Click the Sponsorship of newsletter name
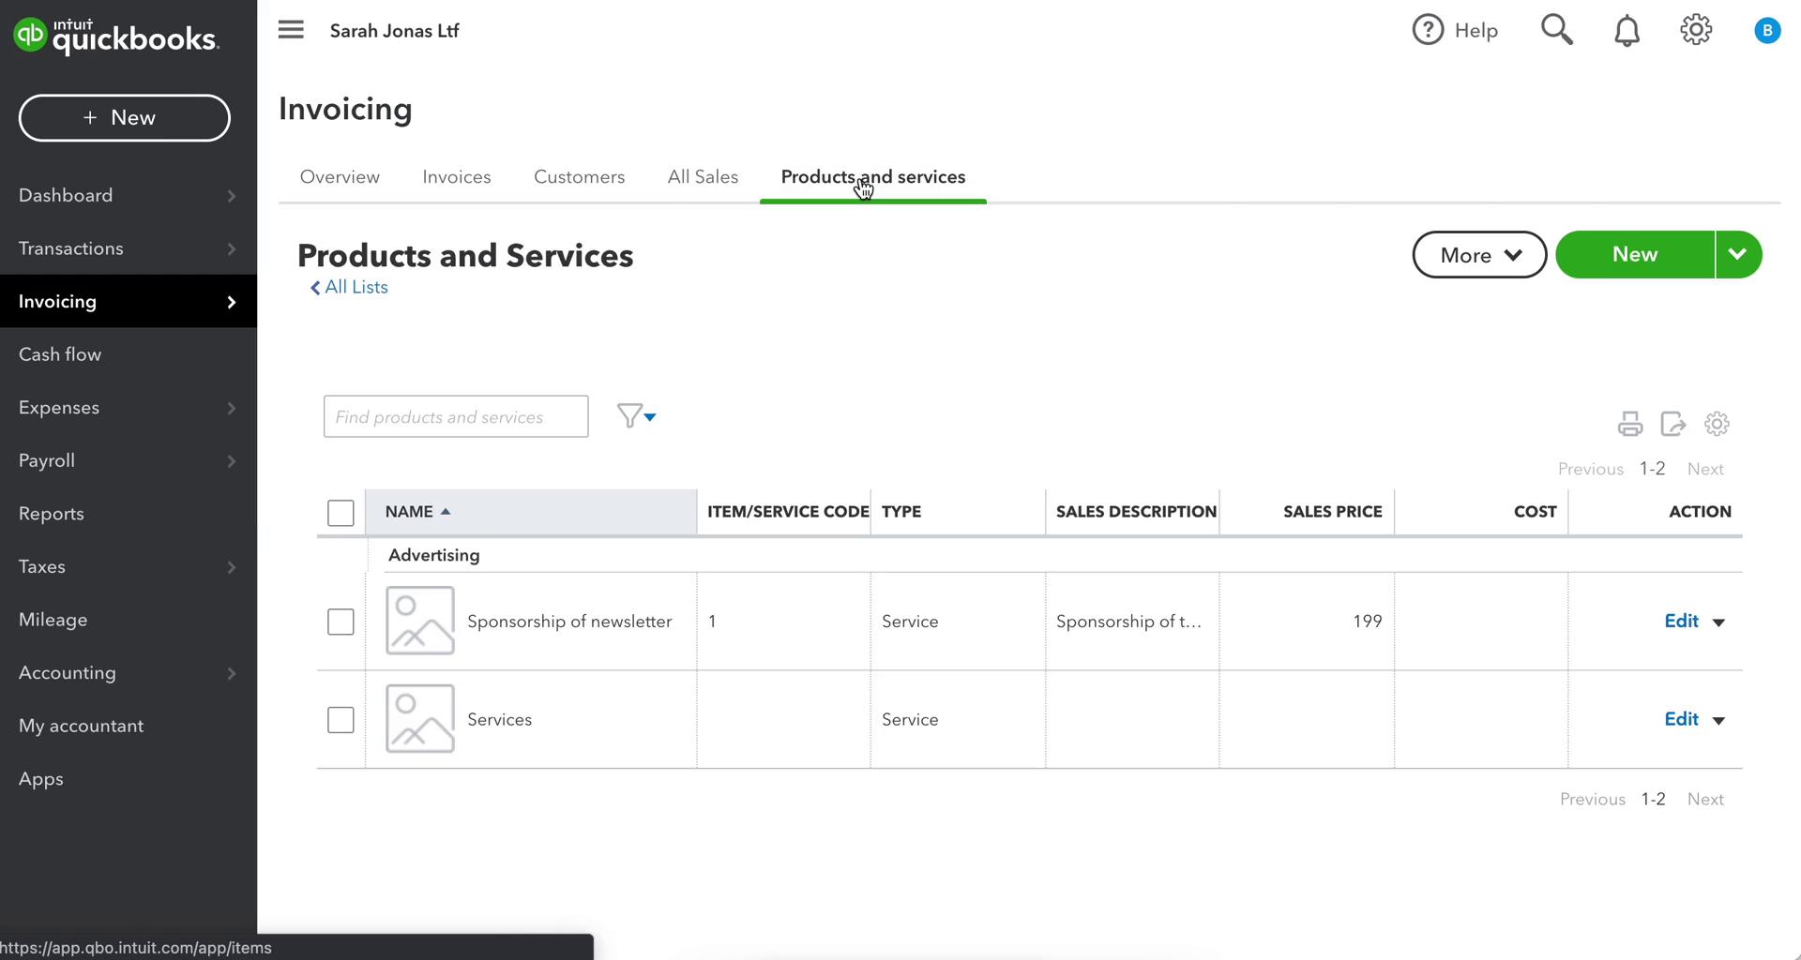 (x=569, y=622)
